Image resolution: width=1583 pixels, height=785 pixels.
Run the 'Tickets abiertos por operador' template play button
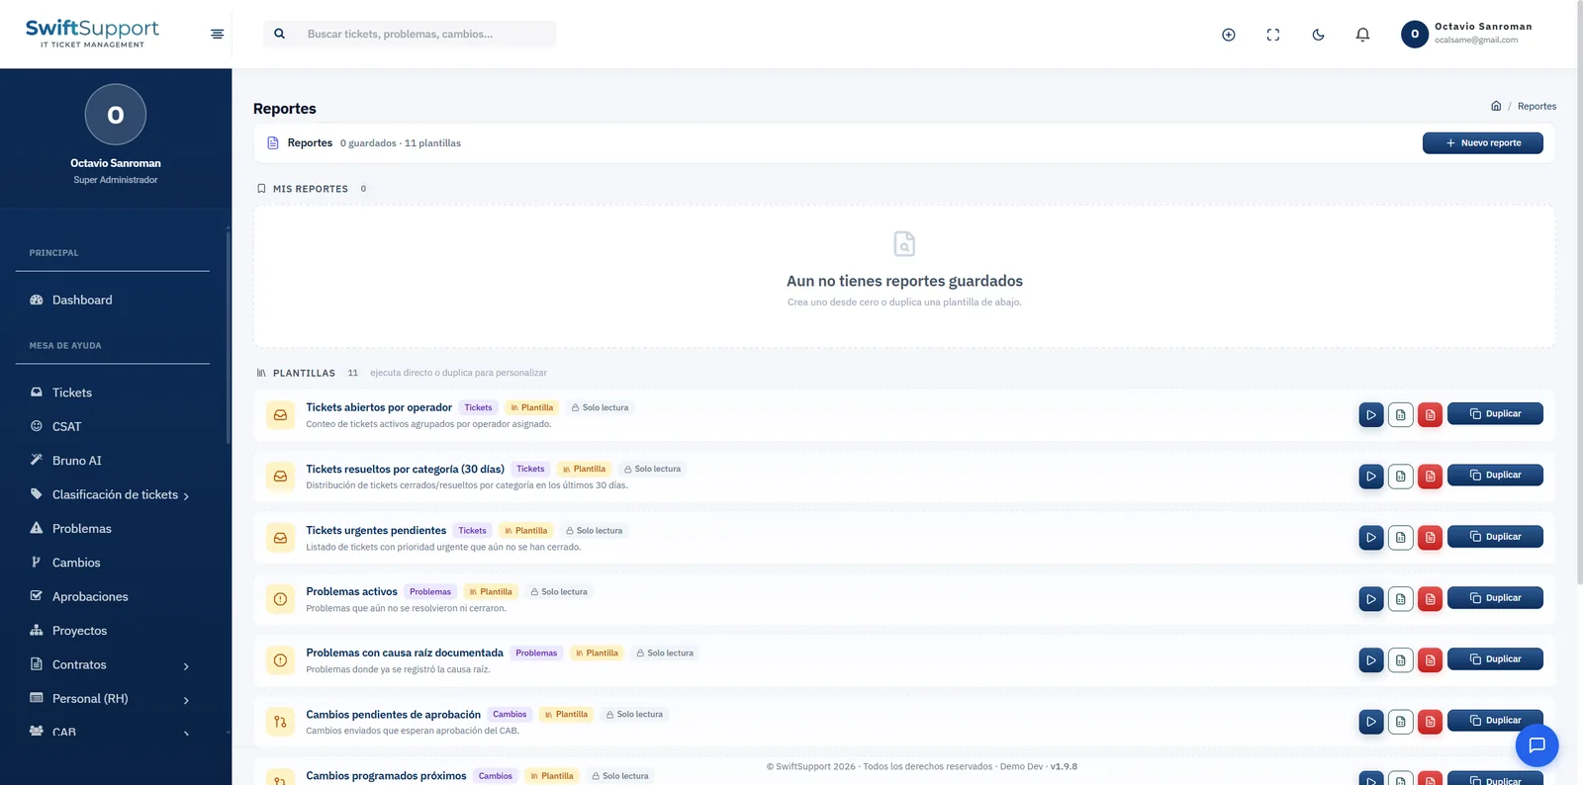[x=1371, y=415]
